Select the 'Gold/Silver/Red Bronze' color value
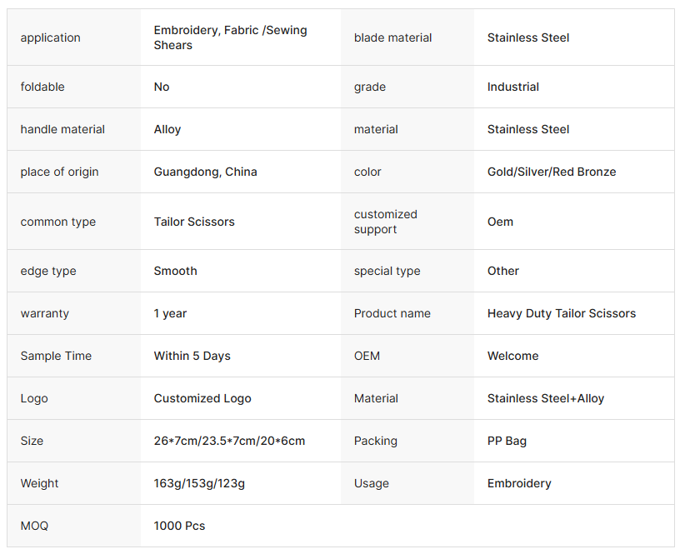The height and width of the screenshot is (554, 685). click(551, 172)
